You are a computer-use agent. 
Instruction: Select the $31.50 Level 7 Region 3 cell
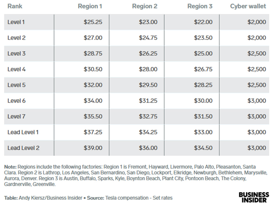click(203, 117)
